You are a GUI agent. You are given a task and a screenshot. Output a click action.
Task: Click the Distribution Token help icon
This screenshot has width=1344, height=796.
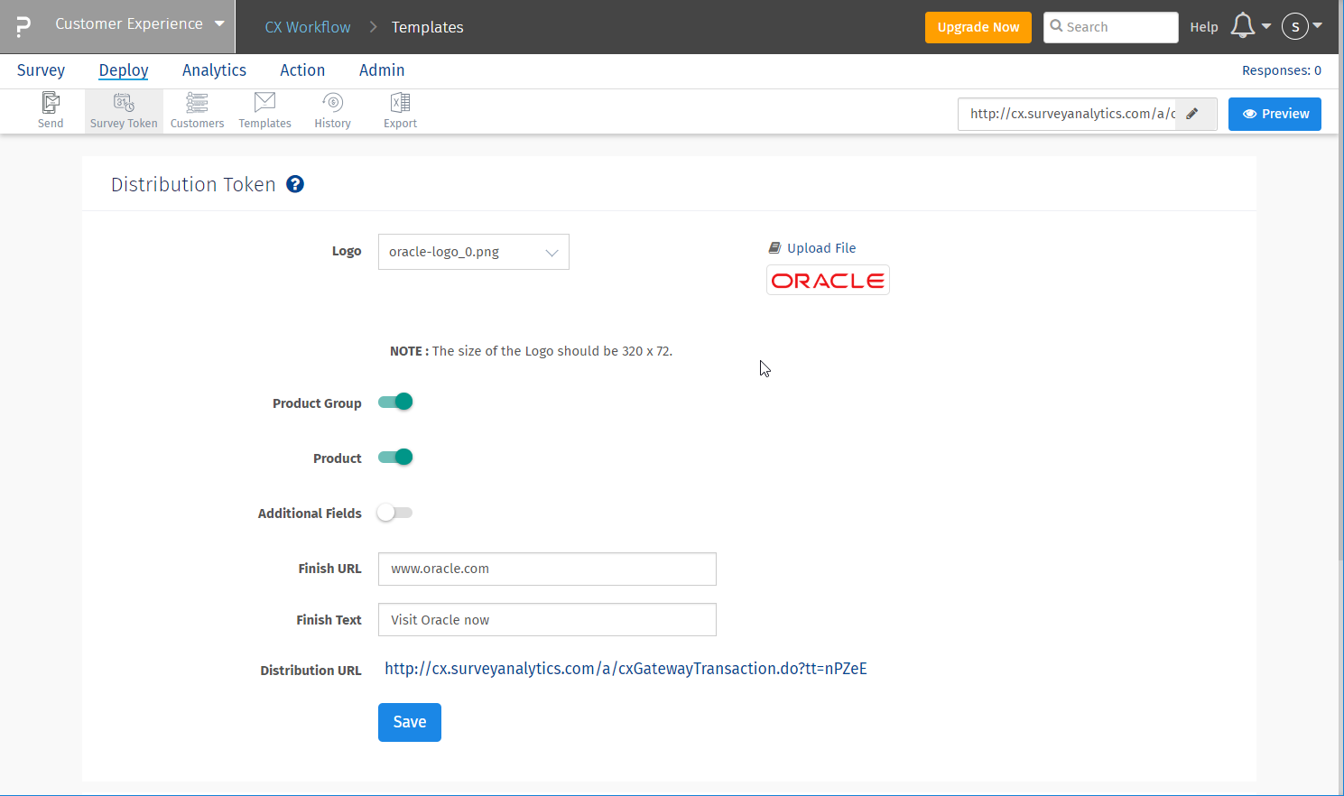[295, 184]
